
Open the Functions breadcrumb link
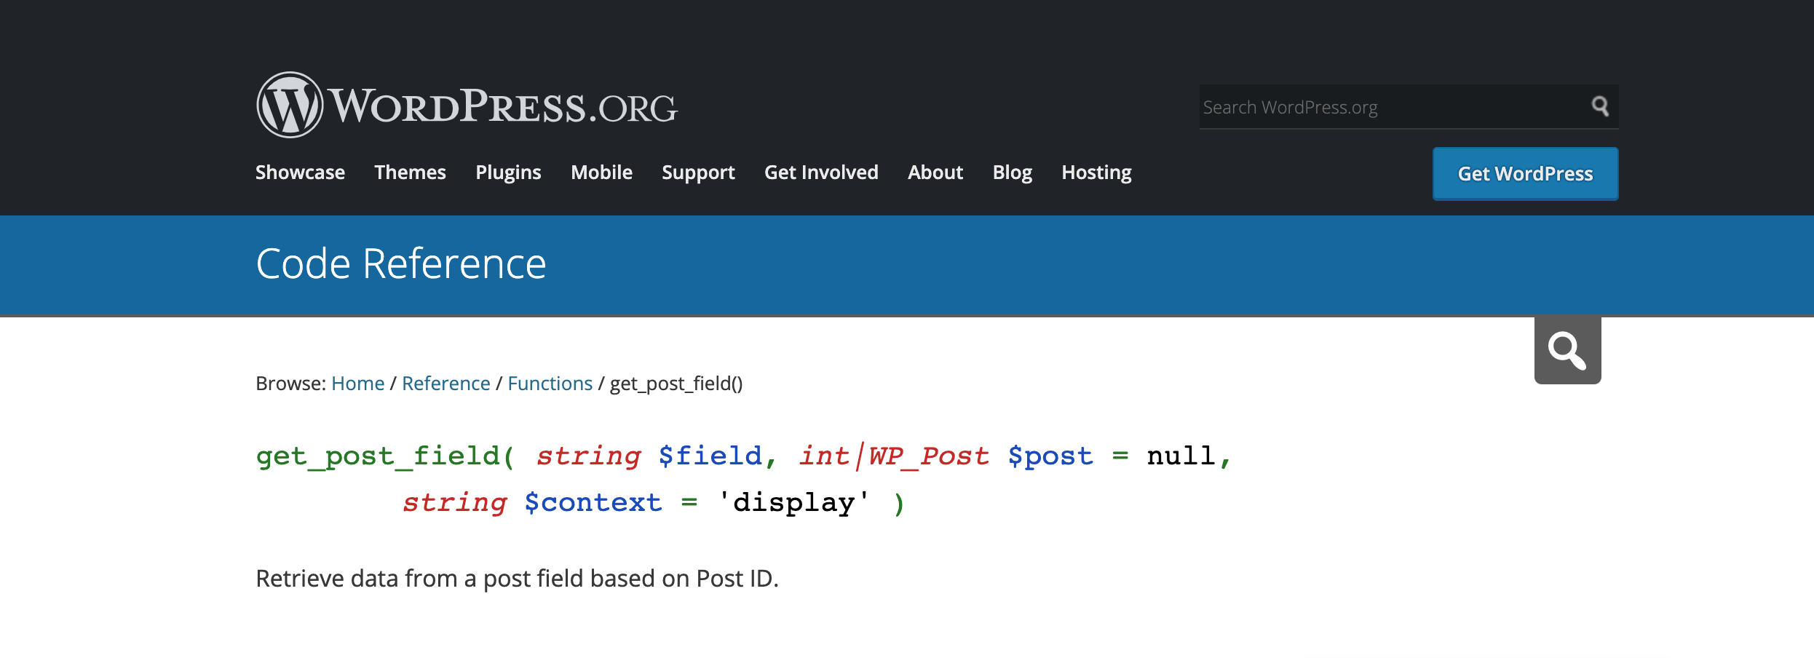(x=550, y=383)
